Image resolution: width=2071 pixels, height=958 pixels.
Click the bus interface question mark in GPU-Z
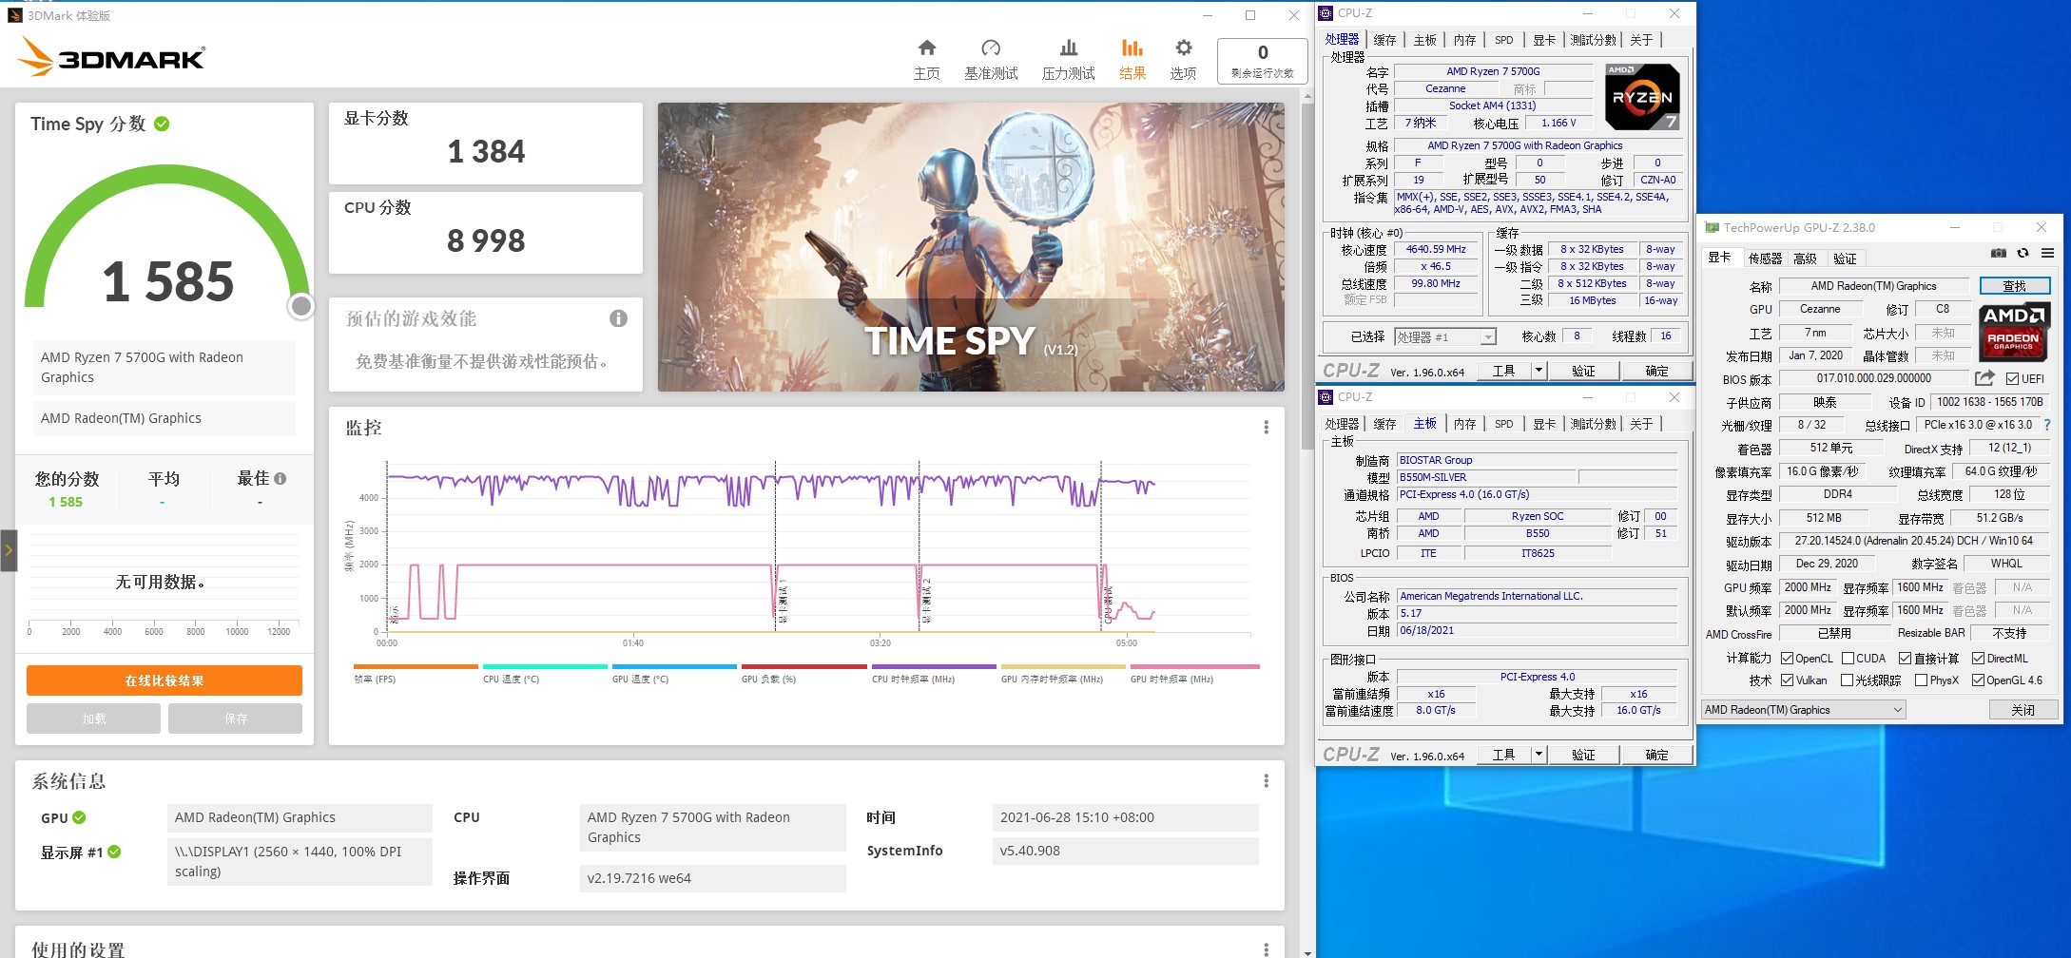2047,425
